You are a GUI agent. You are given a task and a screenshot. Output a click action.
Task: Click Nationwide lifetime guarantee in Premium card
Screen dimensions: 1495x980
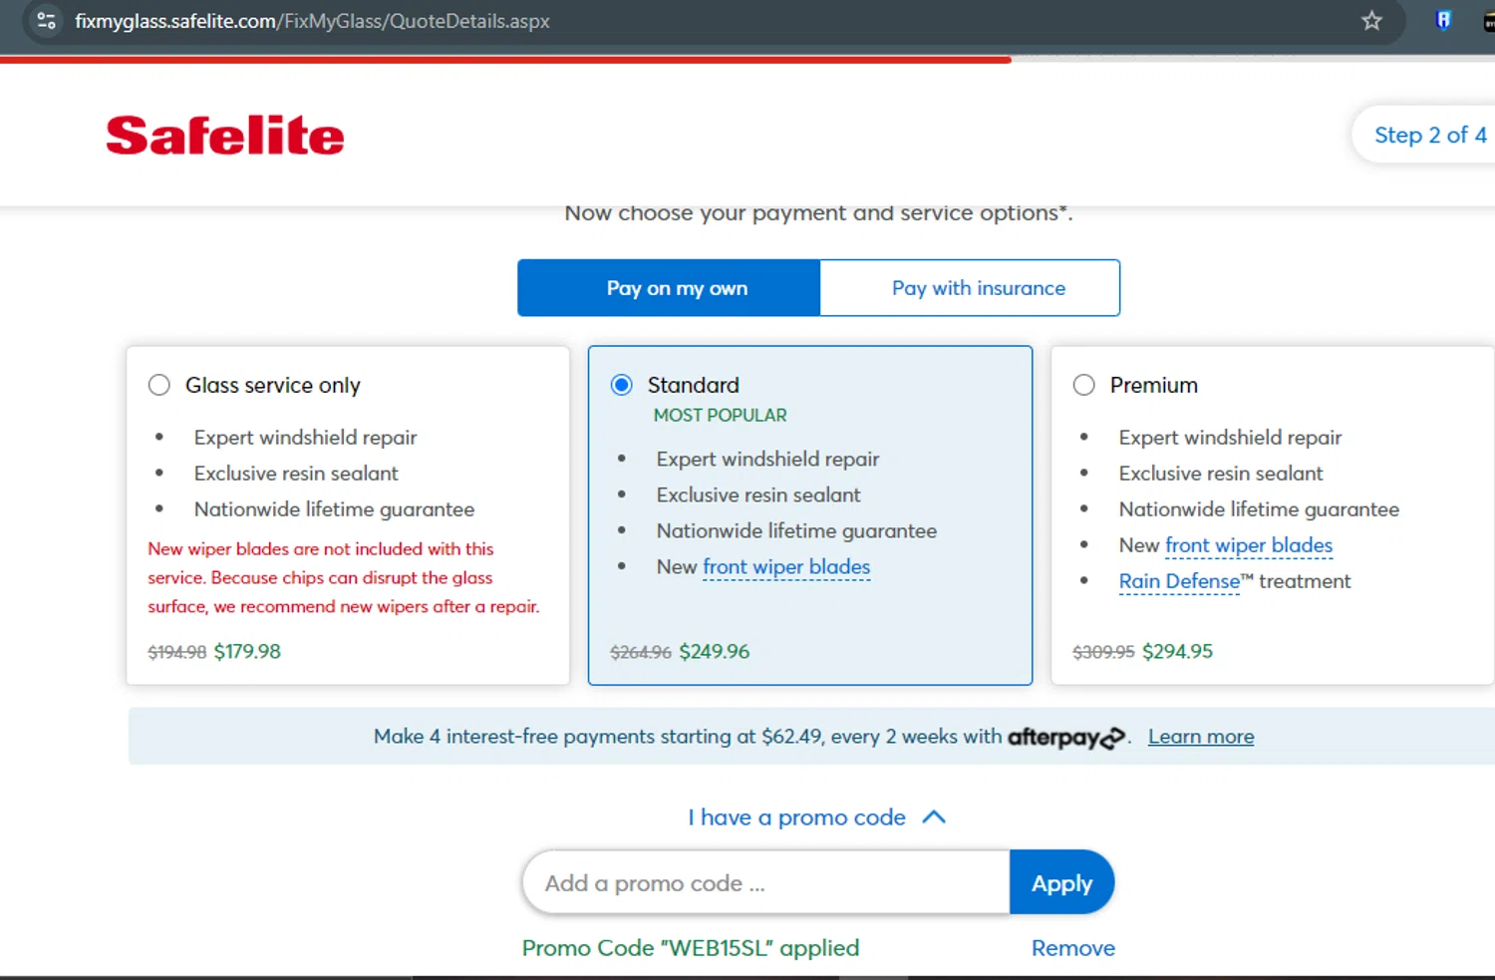pyautogui.click(x=1259, y=509)
